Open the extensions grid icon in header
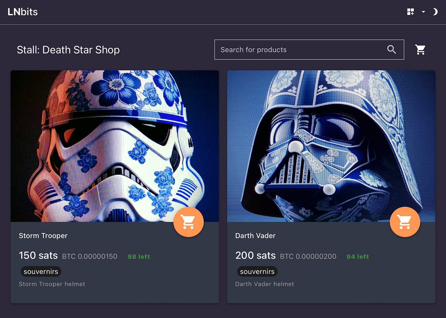 (x=410, y=12)
